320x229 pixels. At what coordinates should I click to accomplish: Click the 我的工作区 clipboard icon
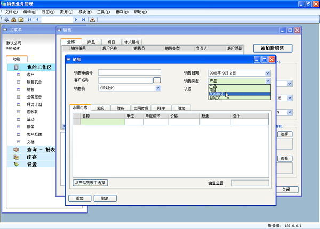coord(16,68)
